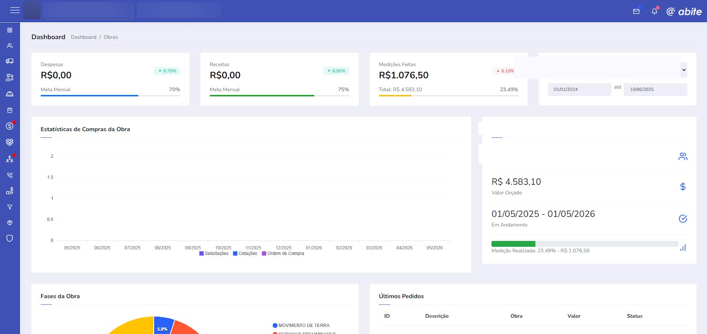Image resolution: width=707 pixels, height=334 pixels.
Task: Open the dashboard grid icon in sidebar
Action: pyautogui.click(x=10, y=30)
